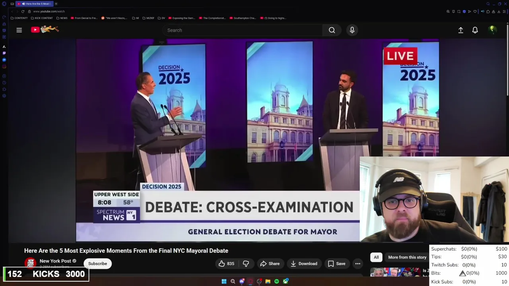Select the More from this story chip
This screenshot has height=286, width=509.
407,257
